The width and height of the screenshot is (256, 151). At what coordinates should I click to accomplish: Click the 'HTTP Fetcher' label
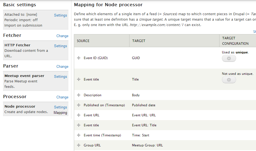pos(17,45)
